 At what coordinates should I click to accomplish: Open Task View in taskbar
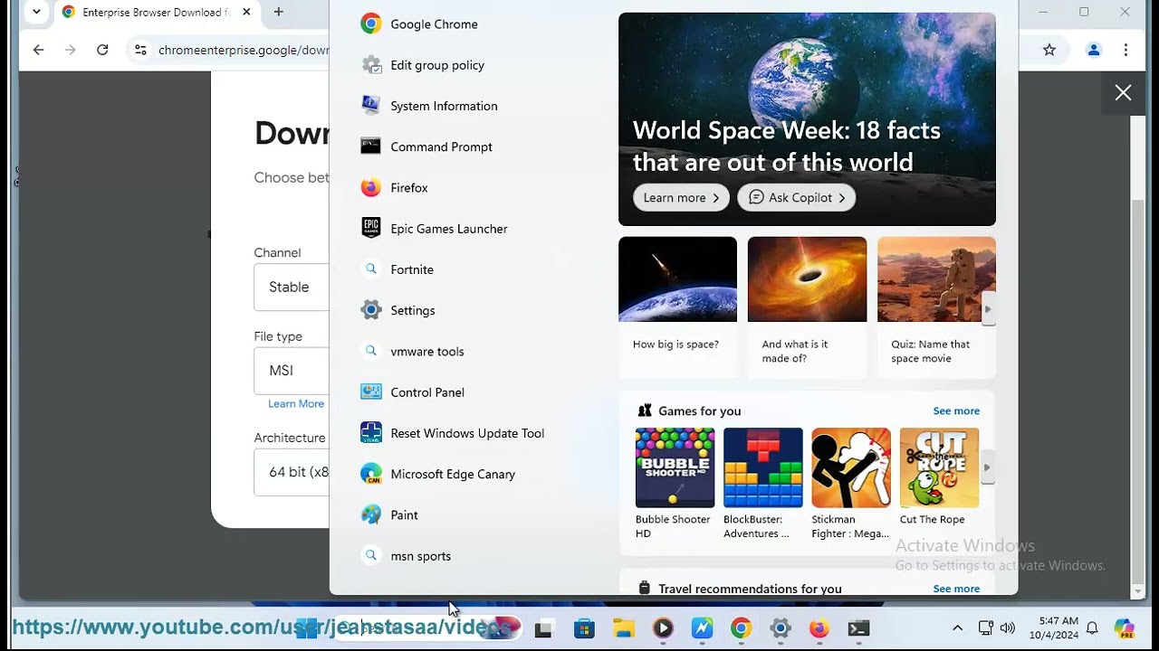tap(543, 628)
